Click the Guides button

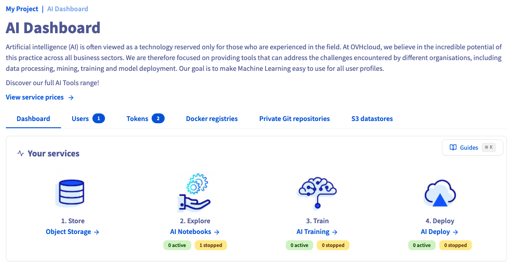(472, 147)
